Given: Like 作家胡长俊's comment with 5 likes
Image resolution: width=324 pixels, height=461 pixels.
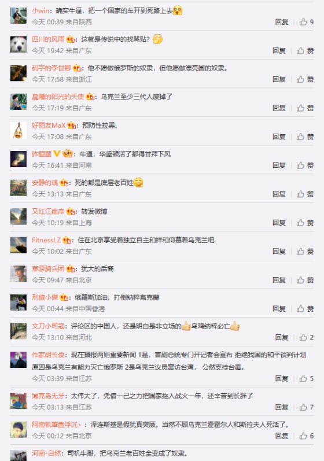Looking at the screenshot, I should pos(307,378).
